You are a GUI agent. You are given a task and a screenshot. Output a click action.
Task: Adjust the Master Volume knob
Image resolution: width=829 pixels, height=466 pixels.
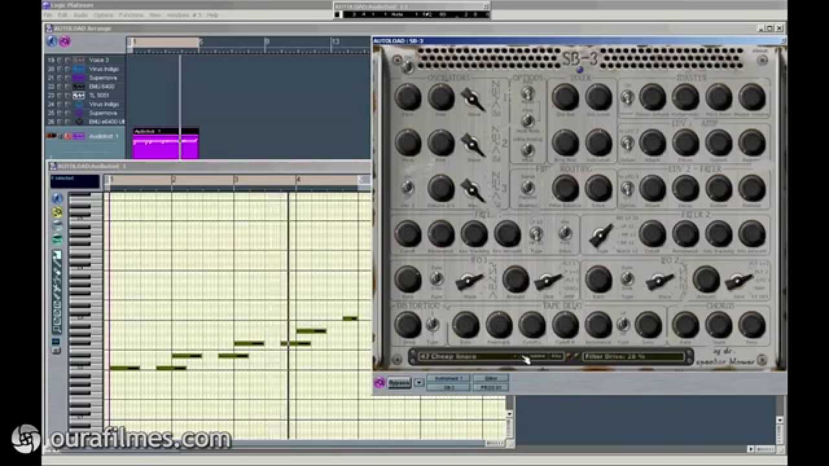(x=752, y=97)
